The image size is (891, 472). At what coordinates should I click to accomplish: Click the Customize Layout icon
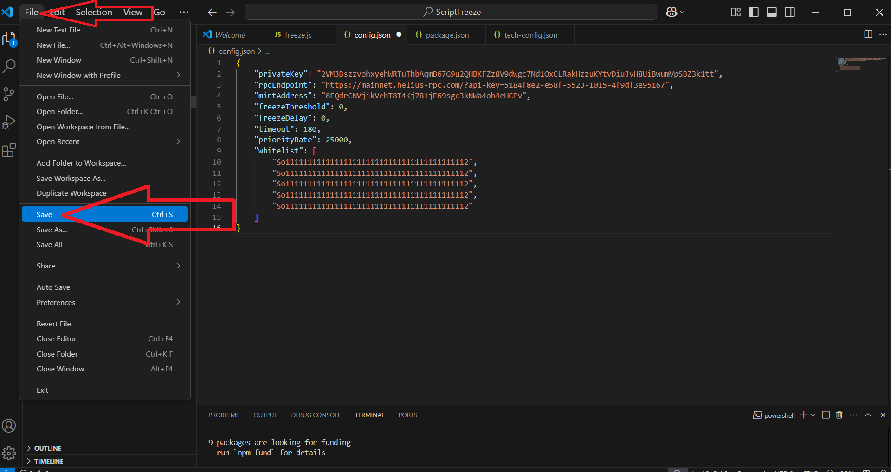pyautogui.click(x=736, y=12)
